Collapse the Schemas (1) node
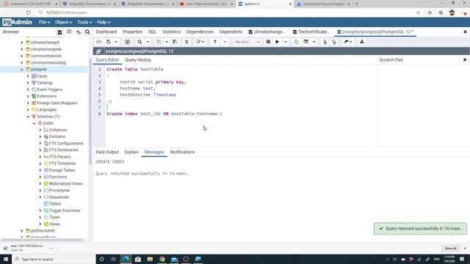This screenshot has height=264, width=470. pos(28,117)
